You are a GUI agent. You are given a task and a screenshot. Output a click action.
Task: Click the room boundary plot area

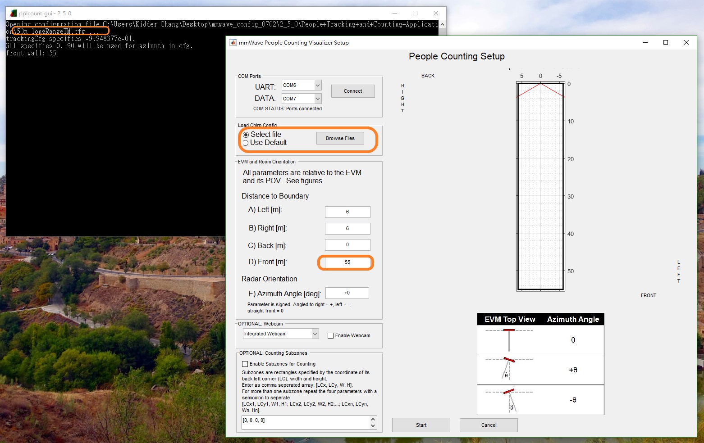540,185
